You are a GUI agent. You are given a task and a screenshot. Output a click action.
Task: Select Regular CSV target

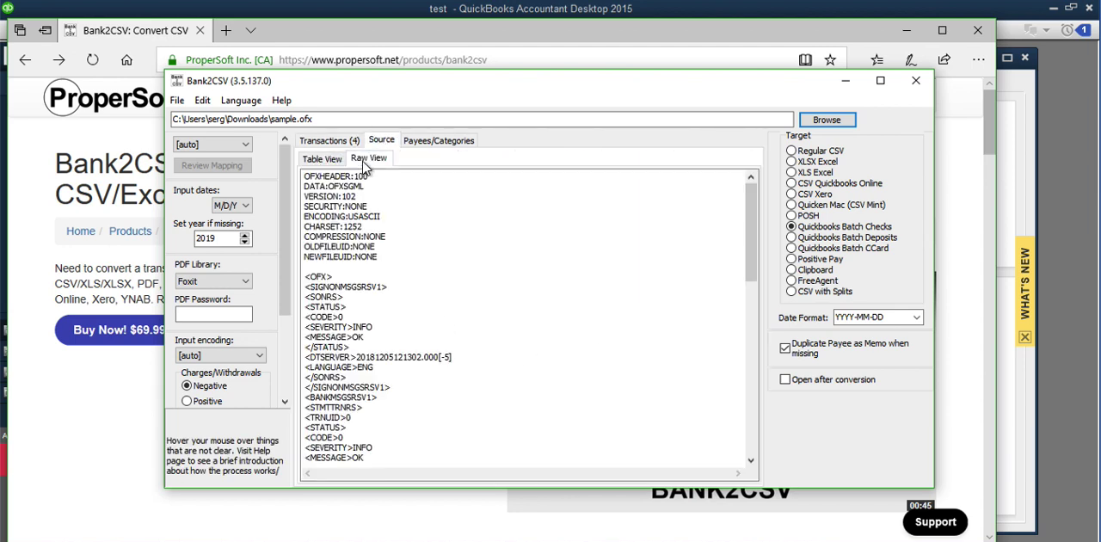(x=790, y=151)
